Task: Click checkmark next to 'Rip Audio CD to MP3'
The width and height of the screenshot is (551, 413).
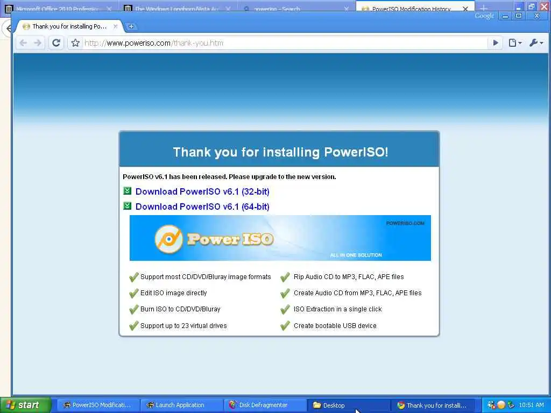Action: 285,277
